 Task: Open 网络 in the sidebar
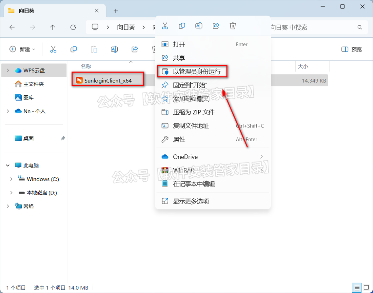coord(25,206)
